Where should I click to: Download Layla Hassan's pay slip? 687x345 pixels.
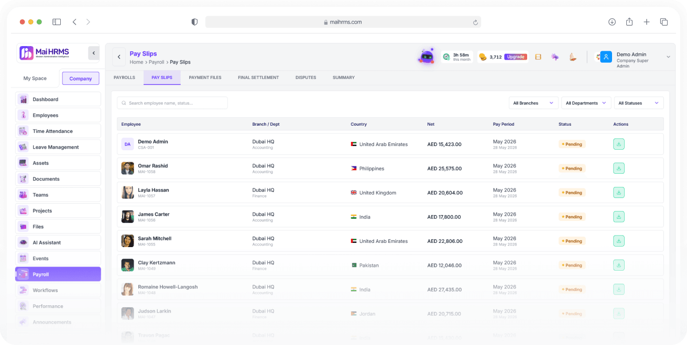[x=619, y=193]
